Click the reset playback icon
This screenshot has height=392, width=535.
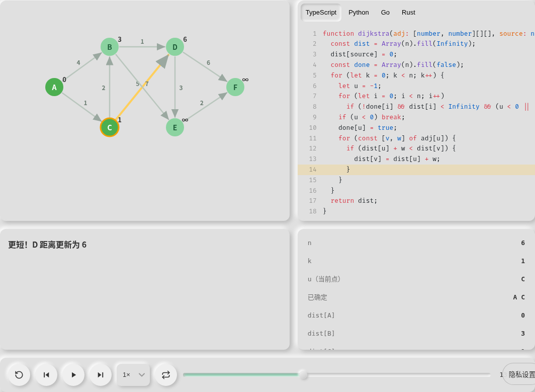[19, 375]
